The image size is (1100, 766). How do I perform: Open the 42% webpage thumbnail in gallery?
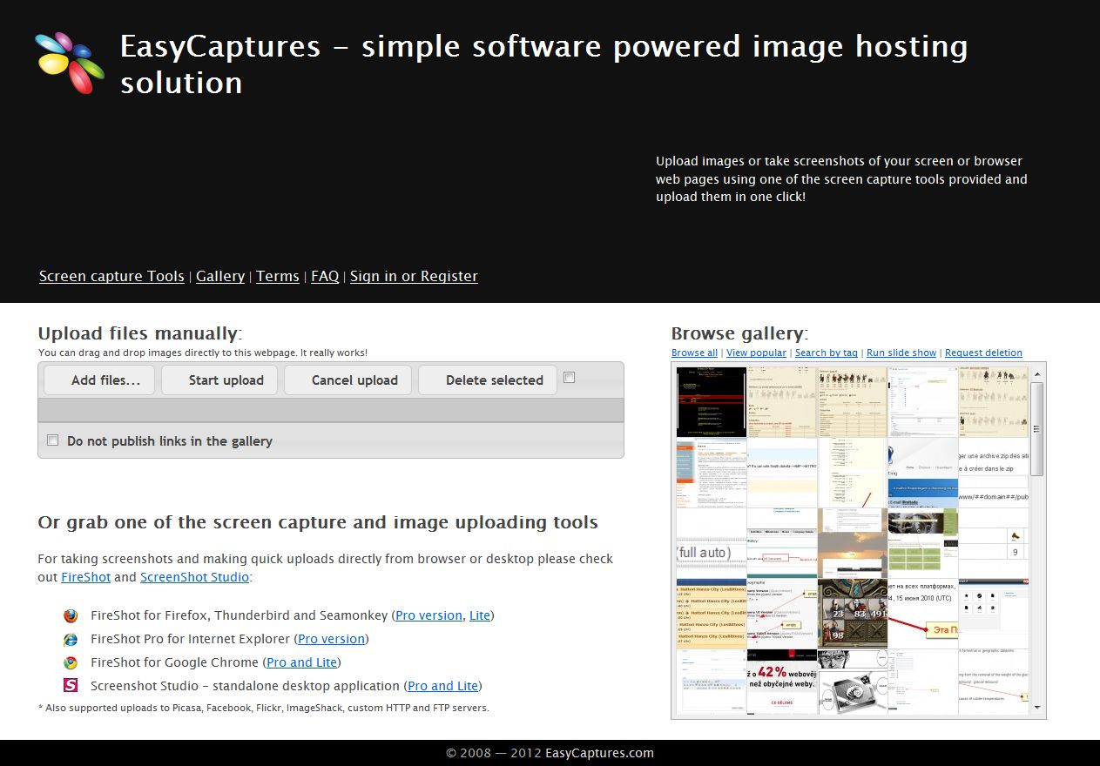coord(781,682)
